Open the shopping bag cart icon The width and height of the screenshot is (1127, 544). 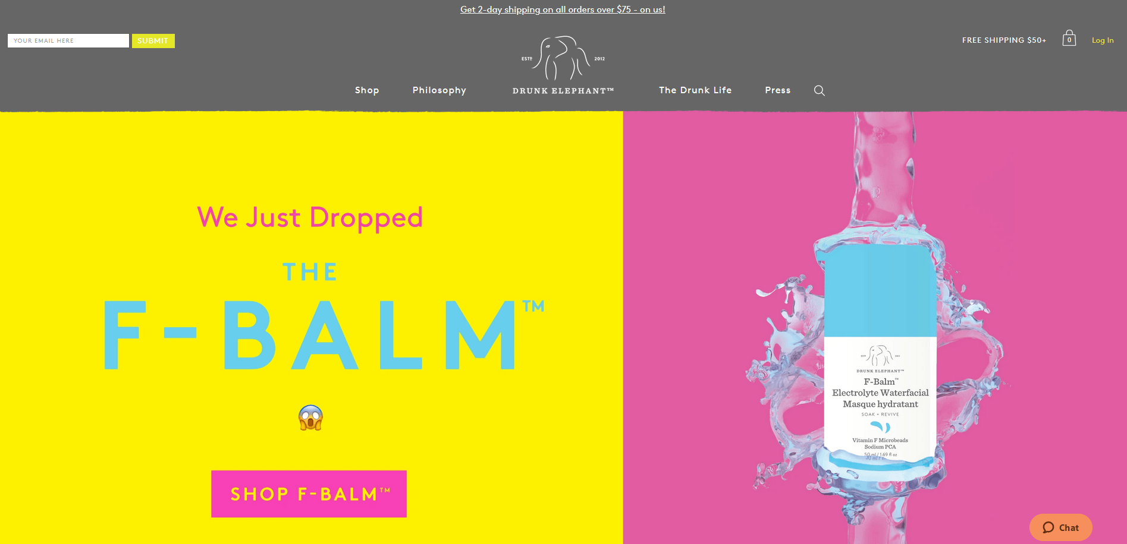tap(1069, 38)
